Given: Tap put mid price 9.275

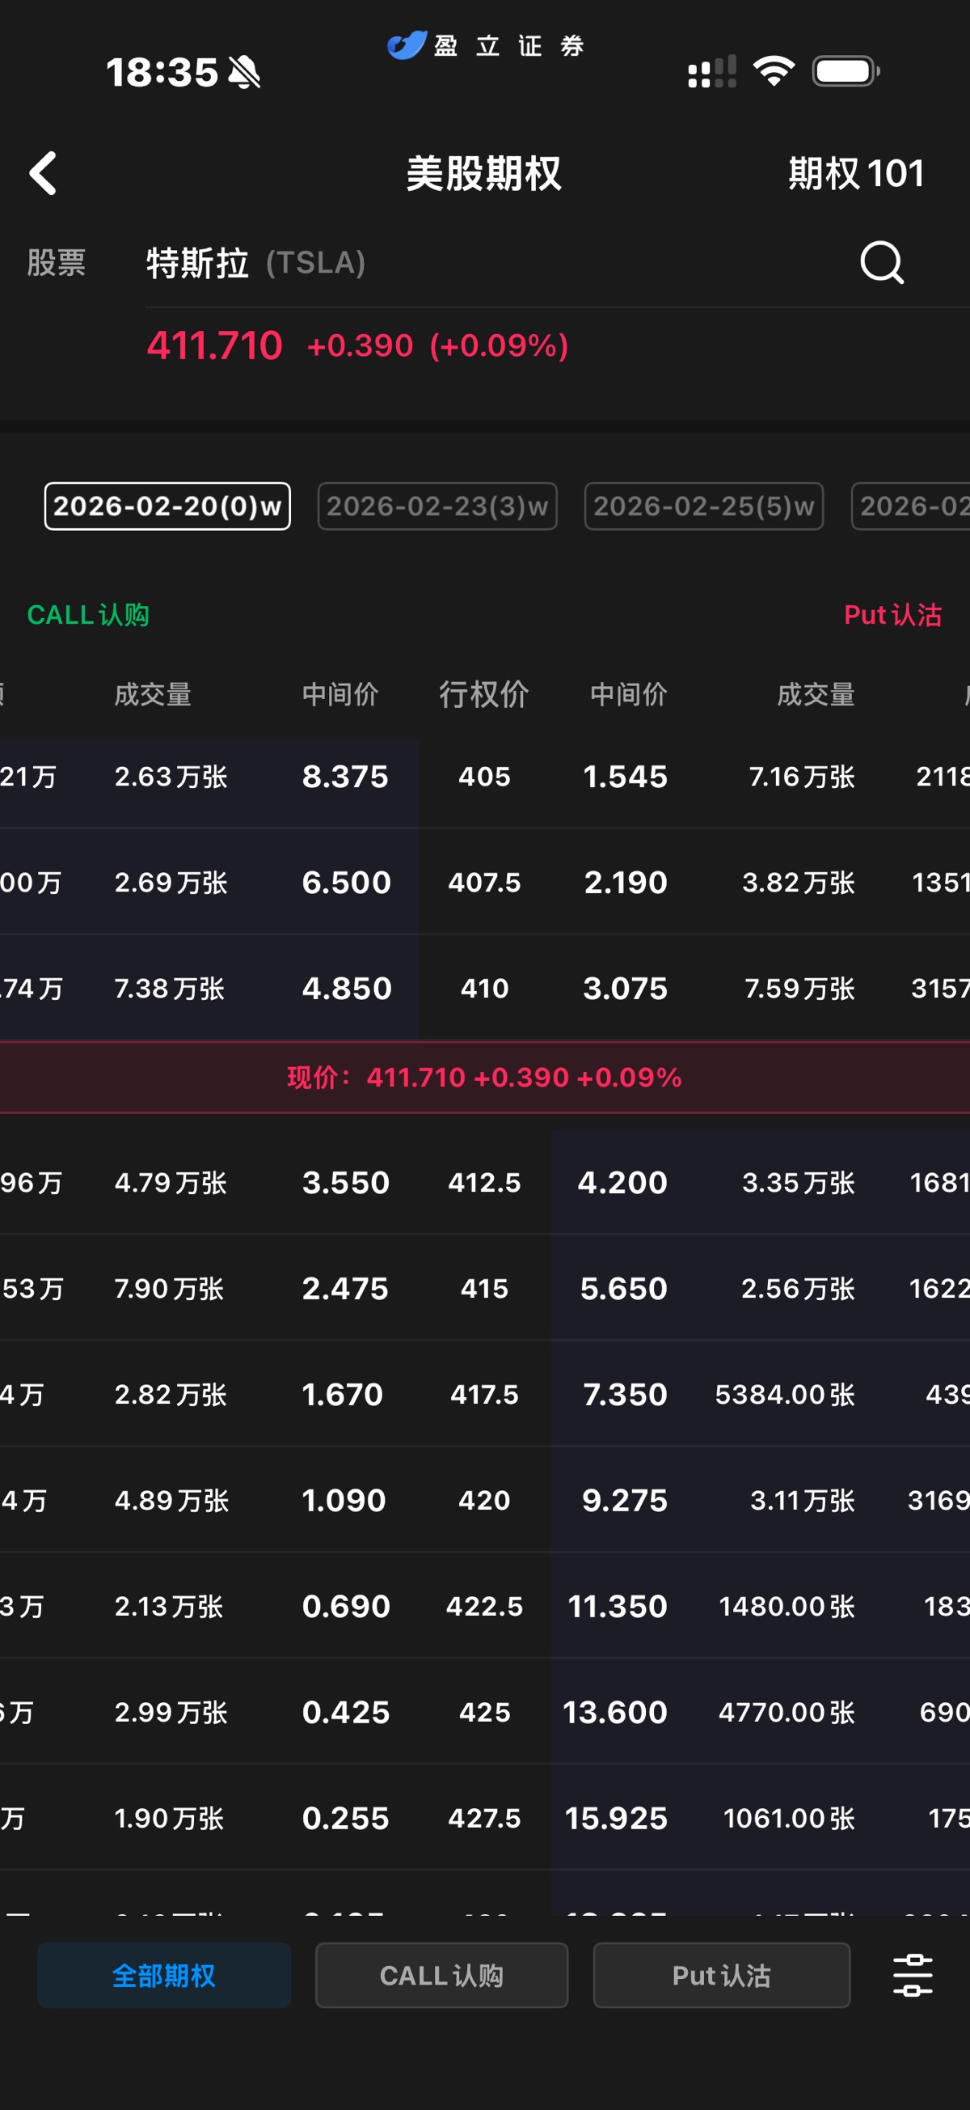Looking at the screenshot, I should tap(625, 1500).
